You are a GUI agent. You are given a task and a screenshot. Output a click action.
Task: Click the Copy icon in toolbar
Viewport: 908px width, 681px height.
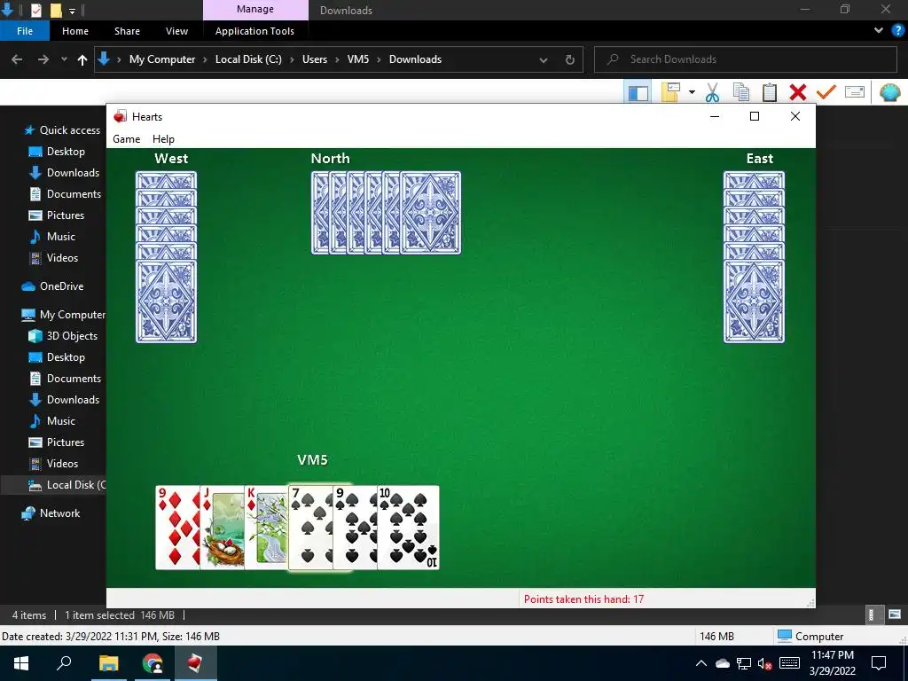(740, 92)
